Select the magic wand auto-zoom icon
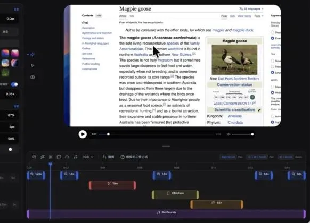This screenshot has width=310, height=223. (43, 157)
